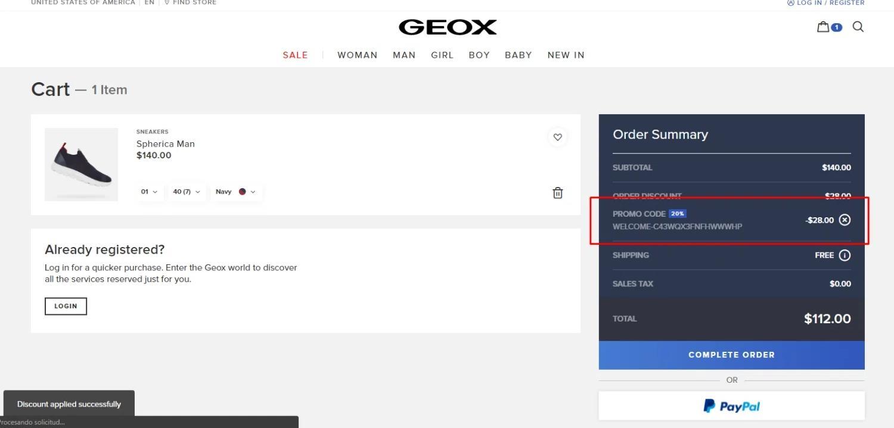Open the NEW IN menu
Screen dimensions: 894x428
566,55
